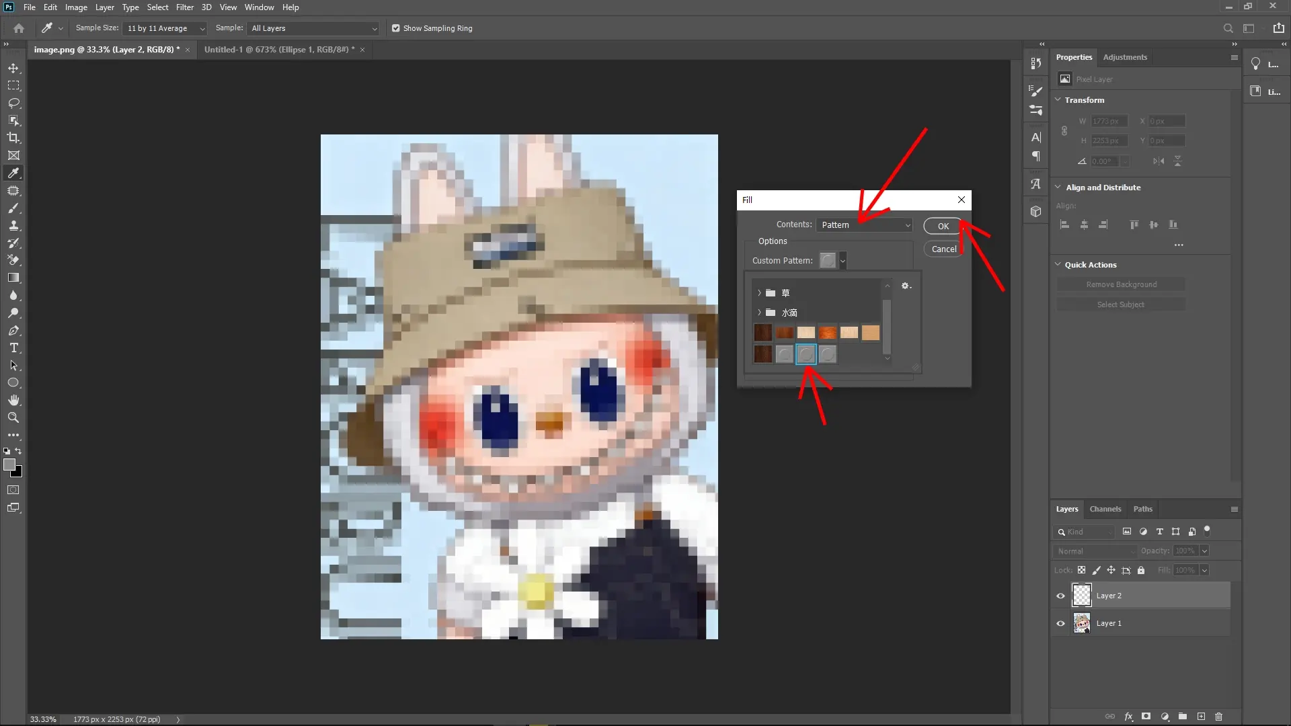Open the Contents dropdown in the Fill dialog
Image resolution: width=1291 pixels, height=726 pixels.
(x=865, y=225)
